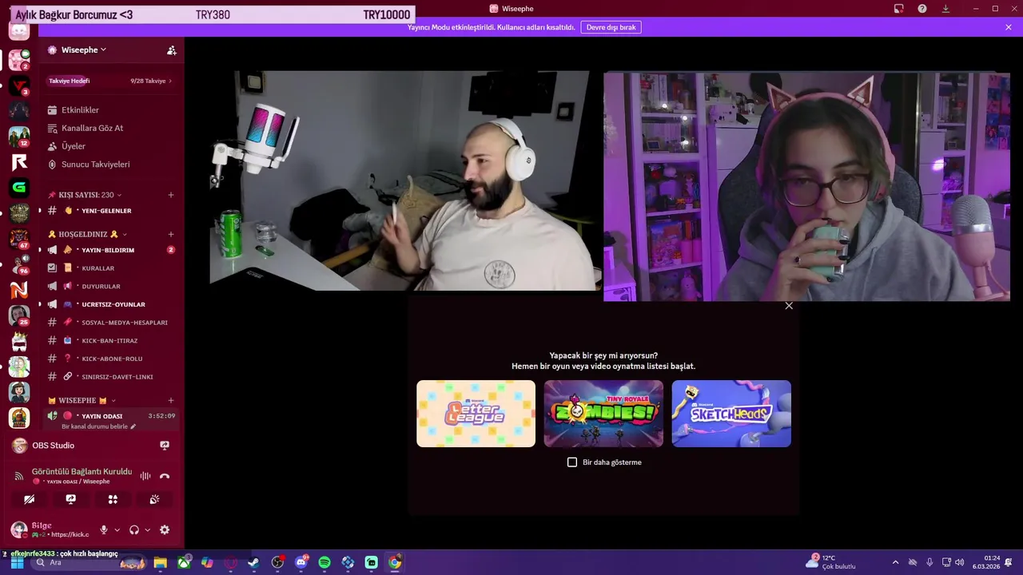Deafen with the headphones icon
The image size is (1023, 575).
pos(134,529)
